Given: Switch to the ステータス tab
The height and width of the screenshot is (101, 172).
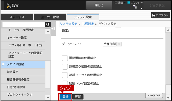Looking at the screenshot, I should pos(17,17).
